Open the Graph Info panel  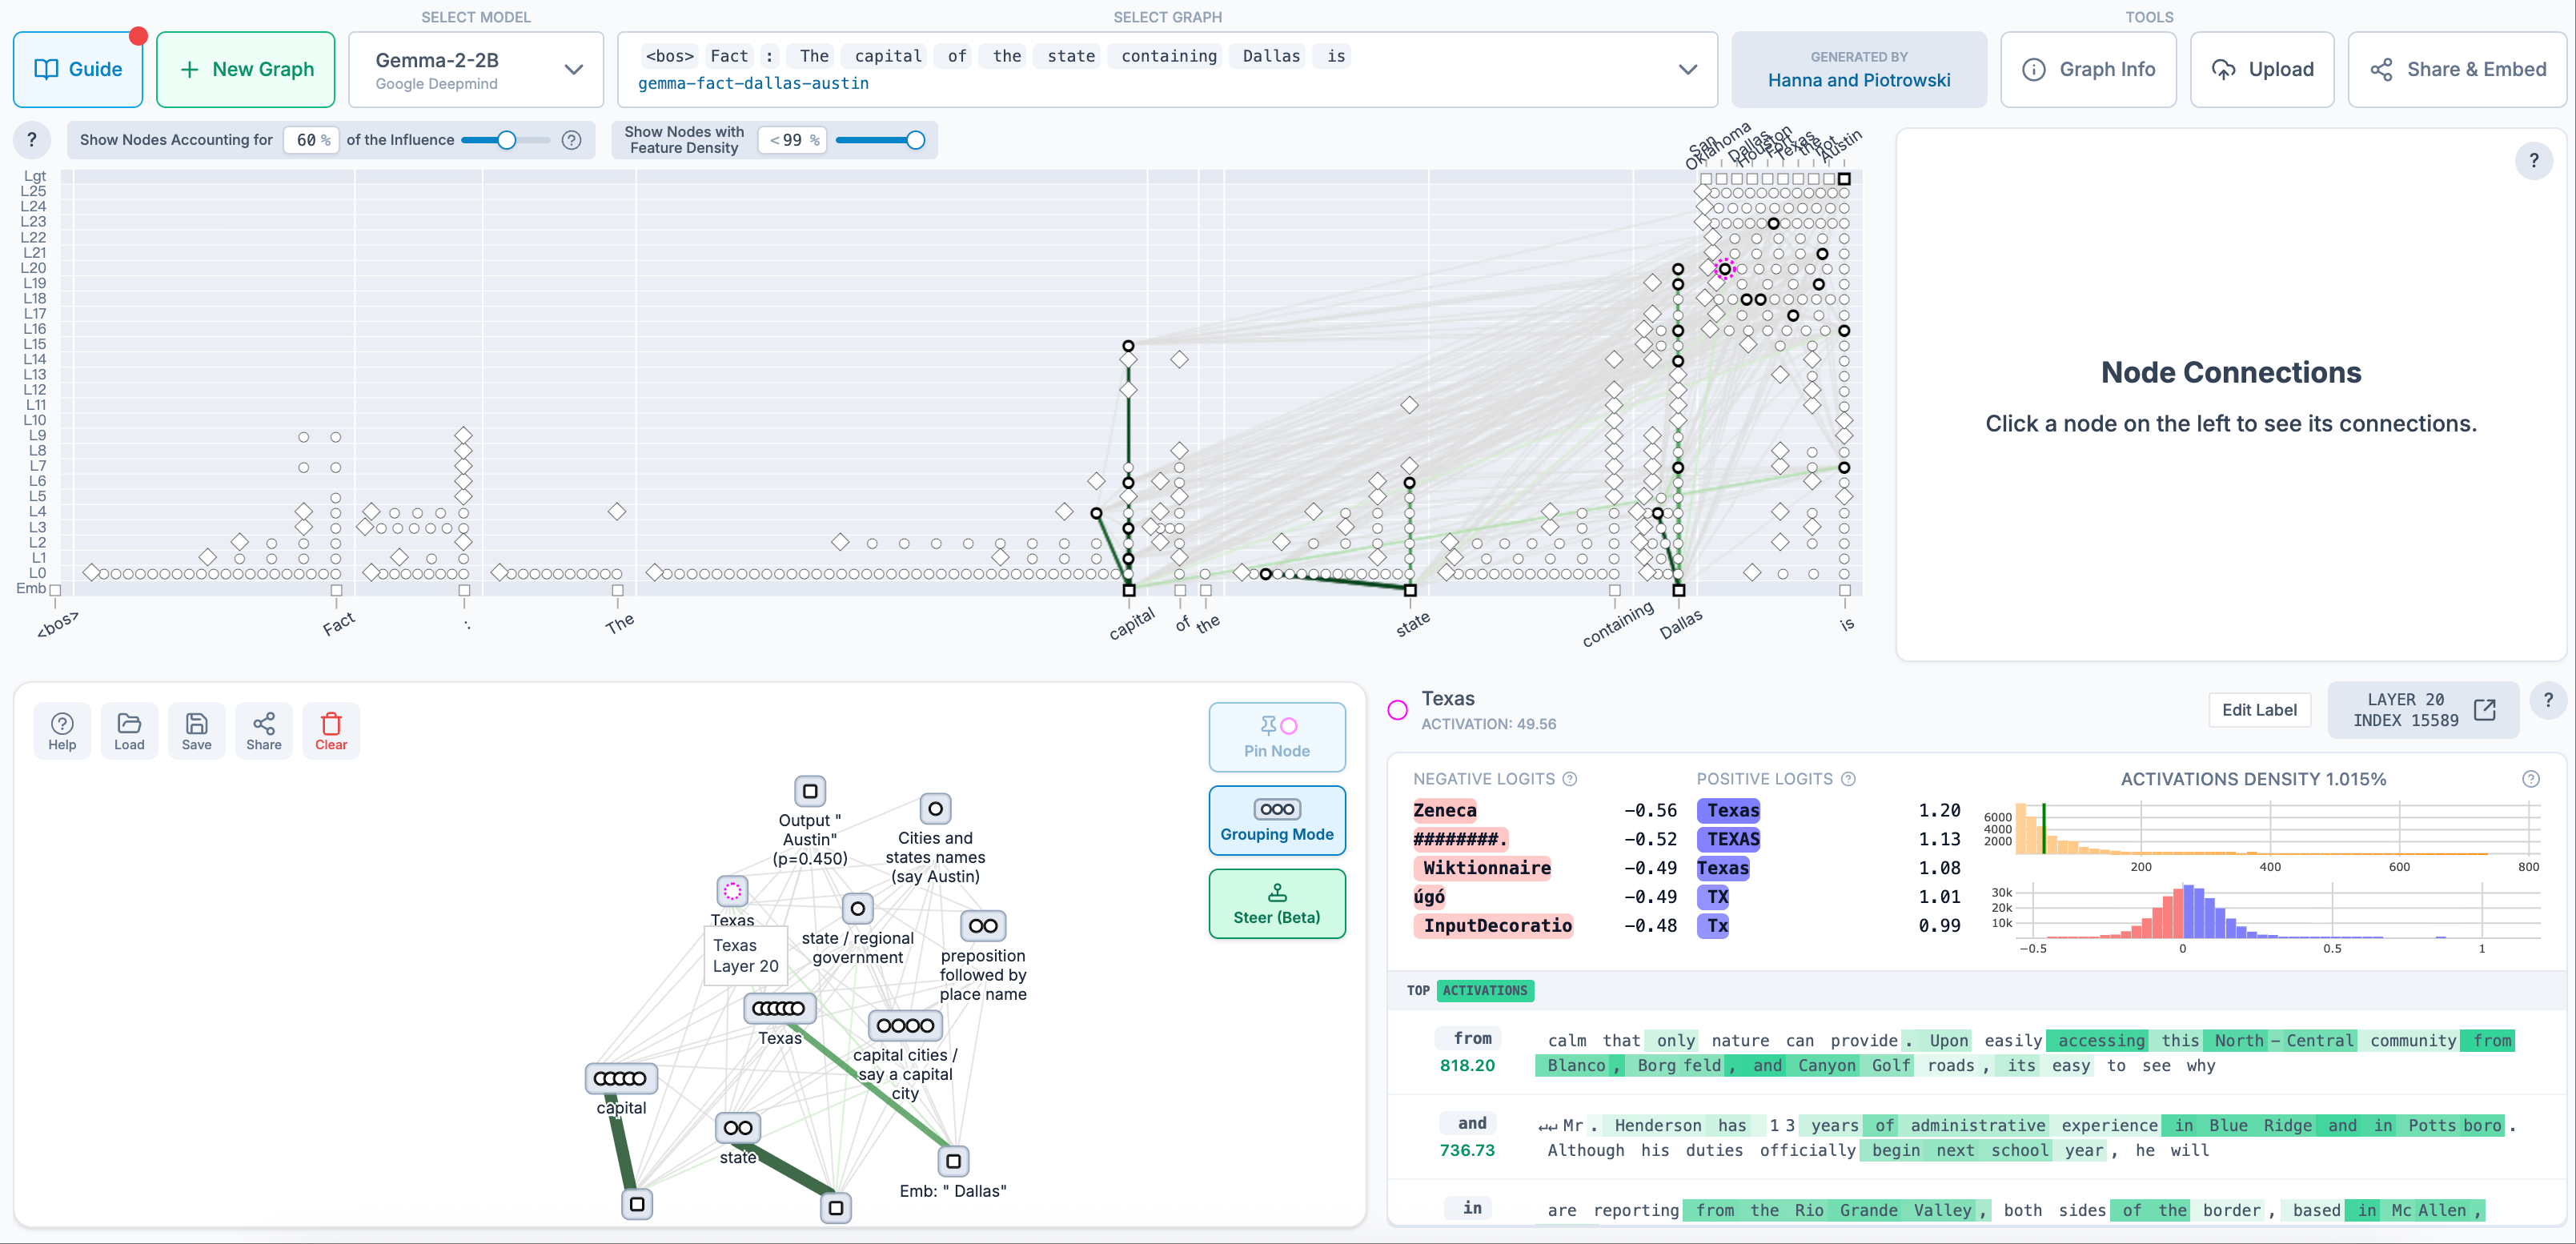2088,69
